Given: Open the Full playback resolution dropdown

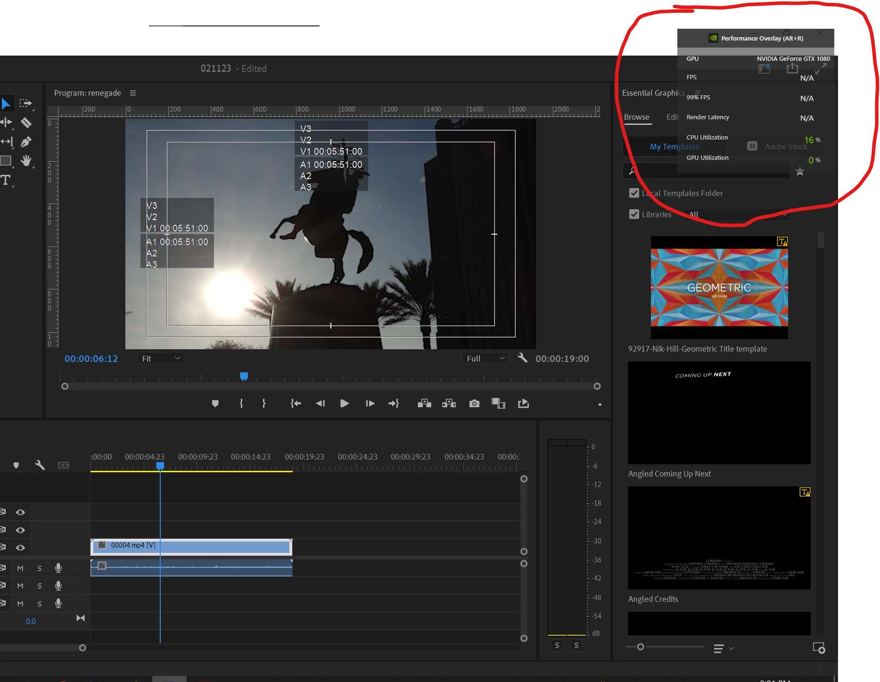Looking at the screenshot, I should point(485,358).
